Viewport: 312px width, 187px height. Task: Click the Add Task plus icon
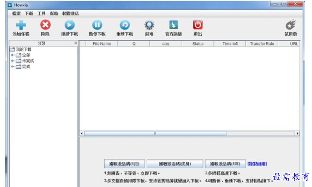click(21, 25)
